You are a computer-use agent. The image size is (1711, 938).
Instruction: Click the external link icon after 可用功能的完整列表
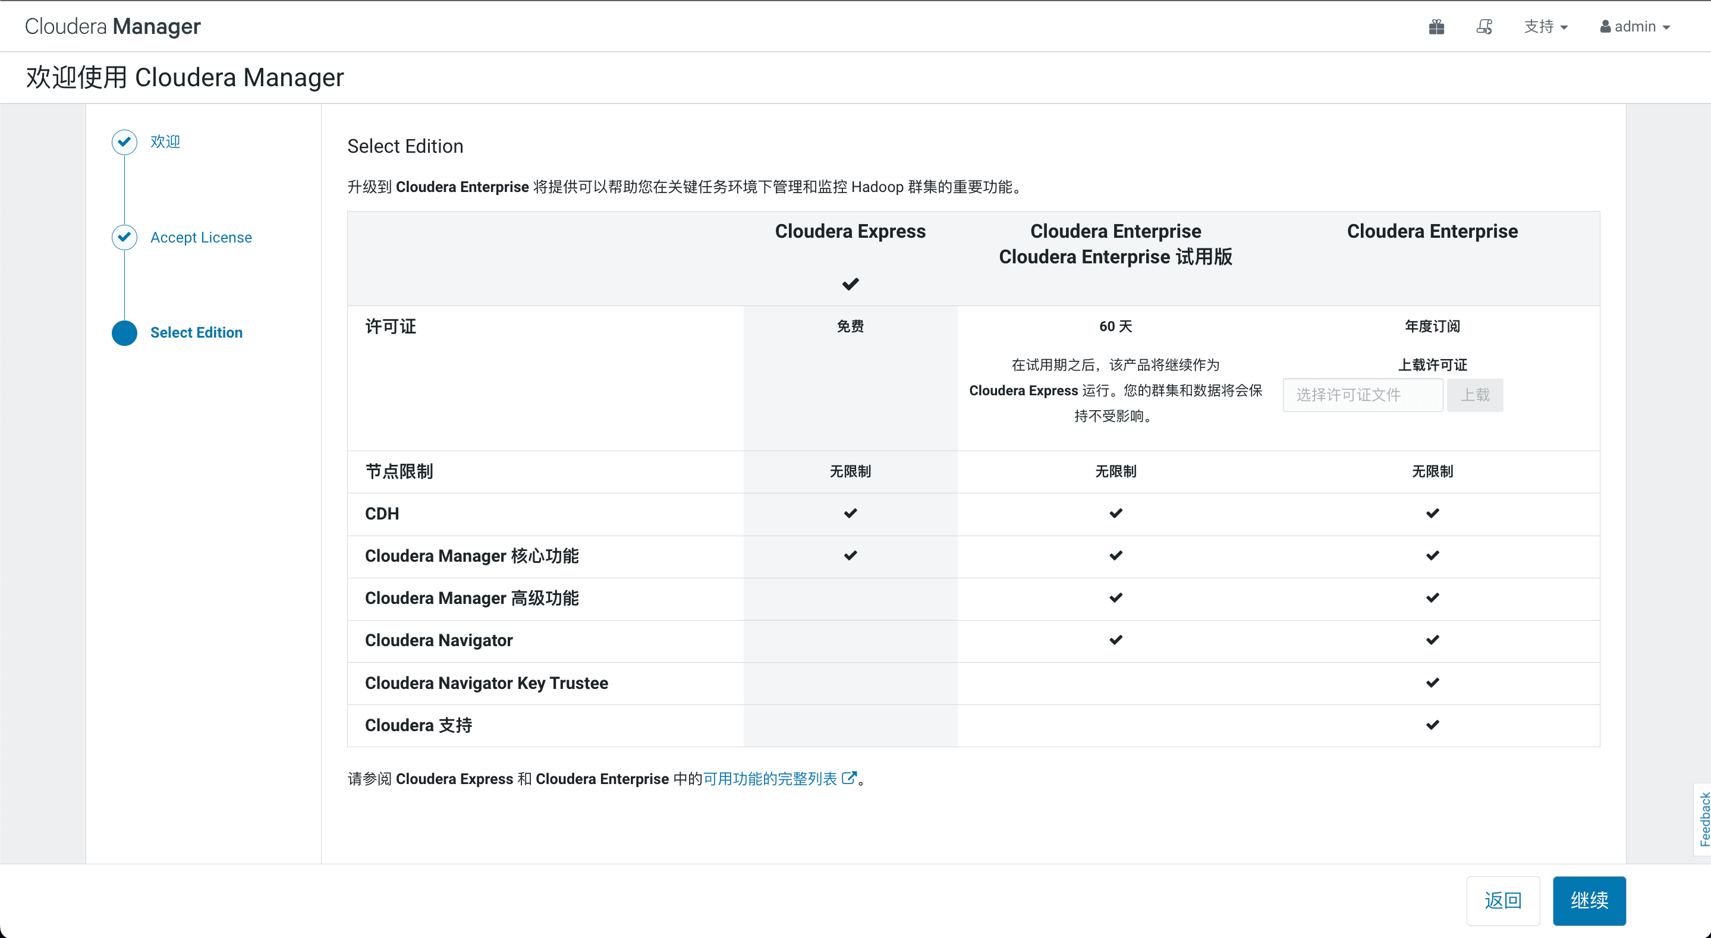(x=848, y=778)
